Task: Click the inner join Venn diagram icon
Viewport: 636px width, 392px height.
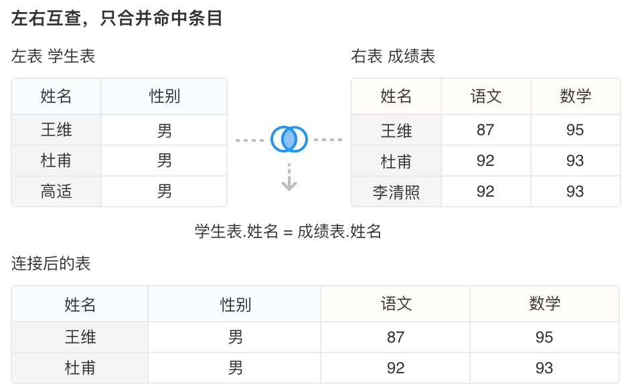Action: pyautogui.click(x=289, y=139)
